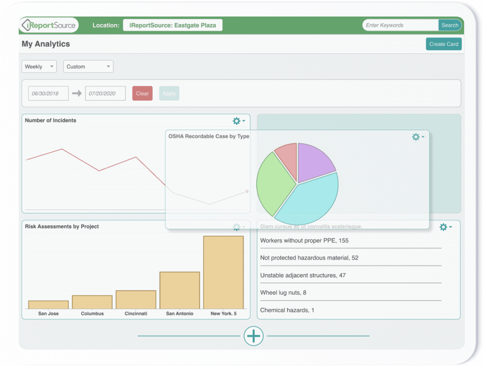Click the Apply button
Viewport: 484px width, 366px height.
coord(169,94)
